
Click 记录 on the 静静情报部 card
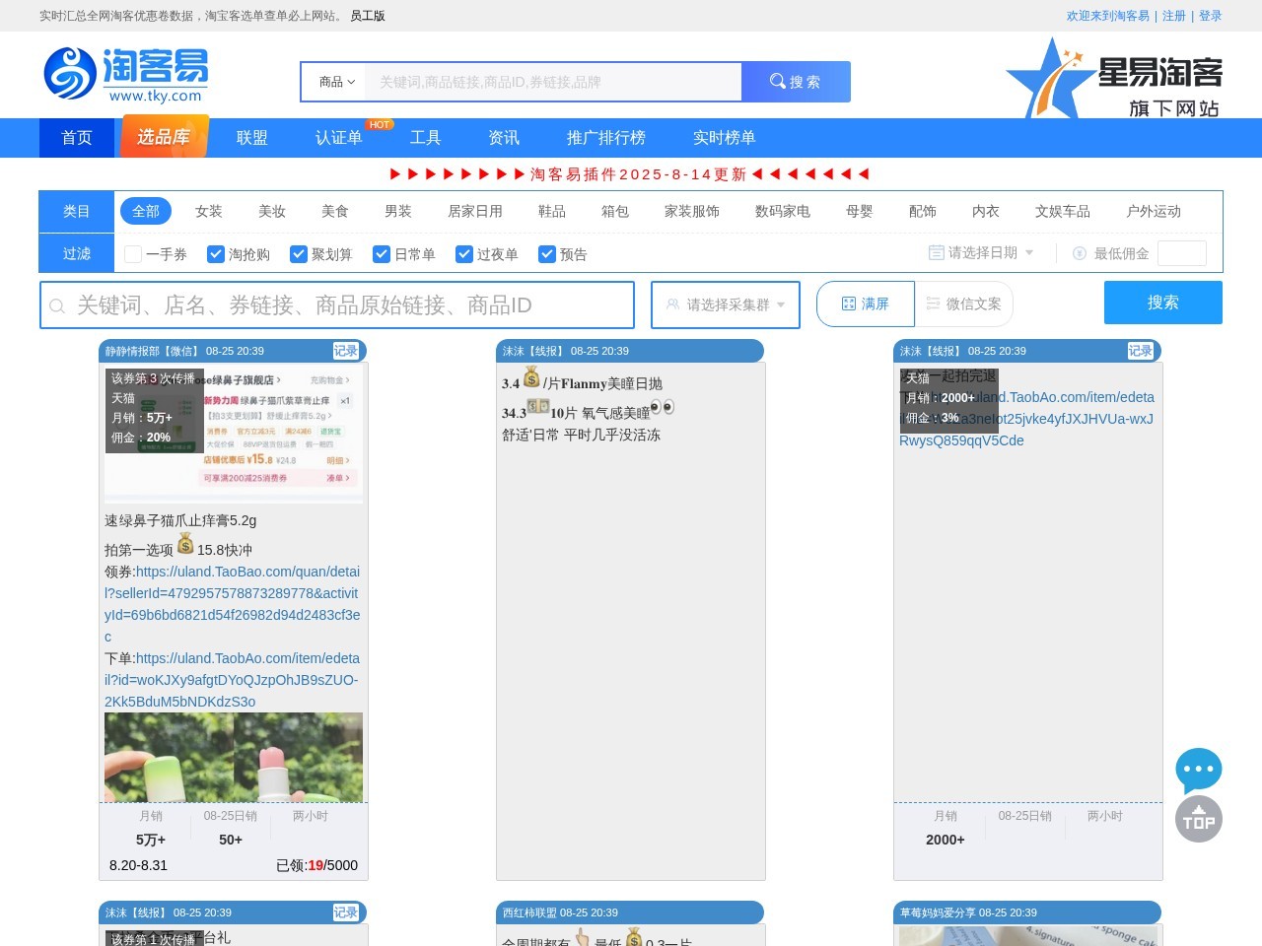tap(345, 351)
